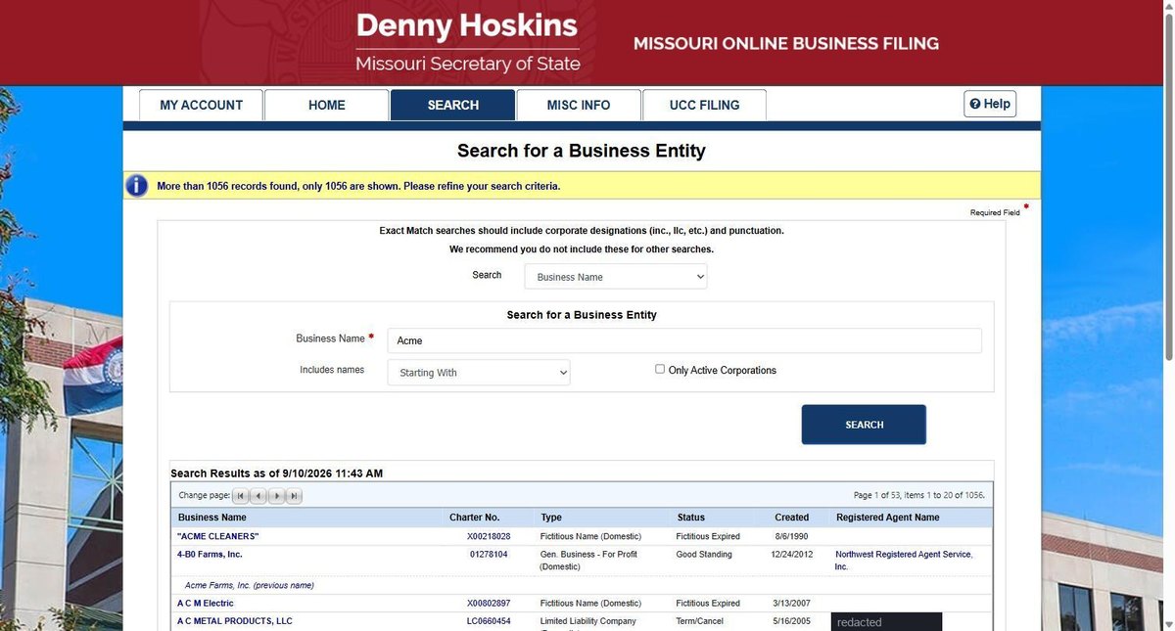
Task: Click the Created column header
Action: click(792, 518)
